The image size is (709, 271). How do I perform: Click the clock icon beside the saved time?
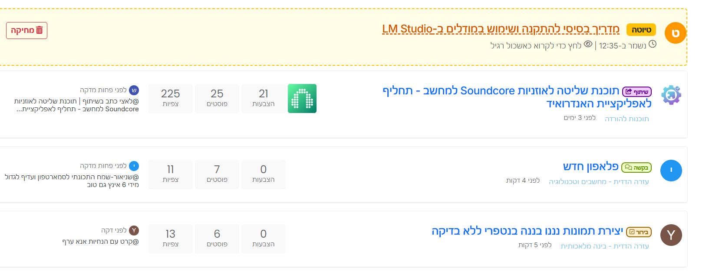pos(652,44)
